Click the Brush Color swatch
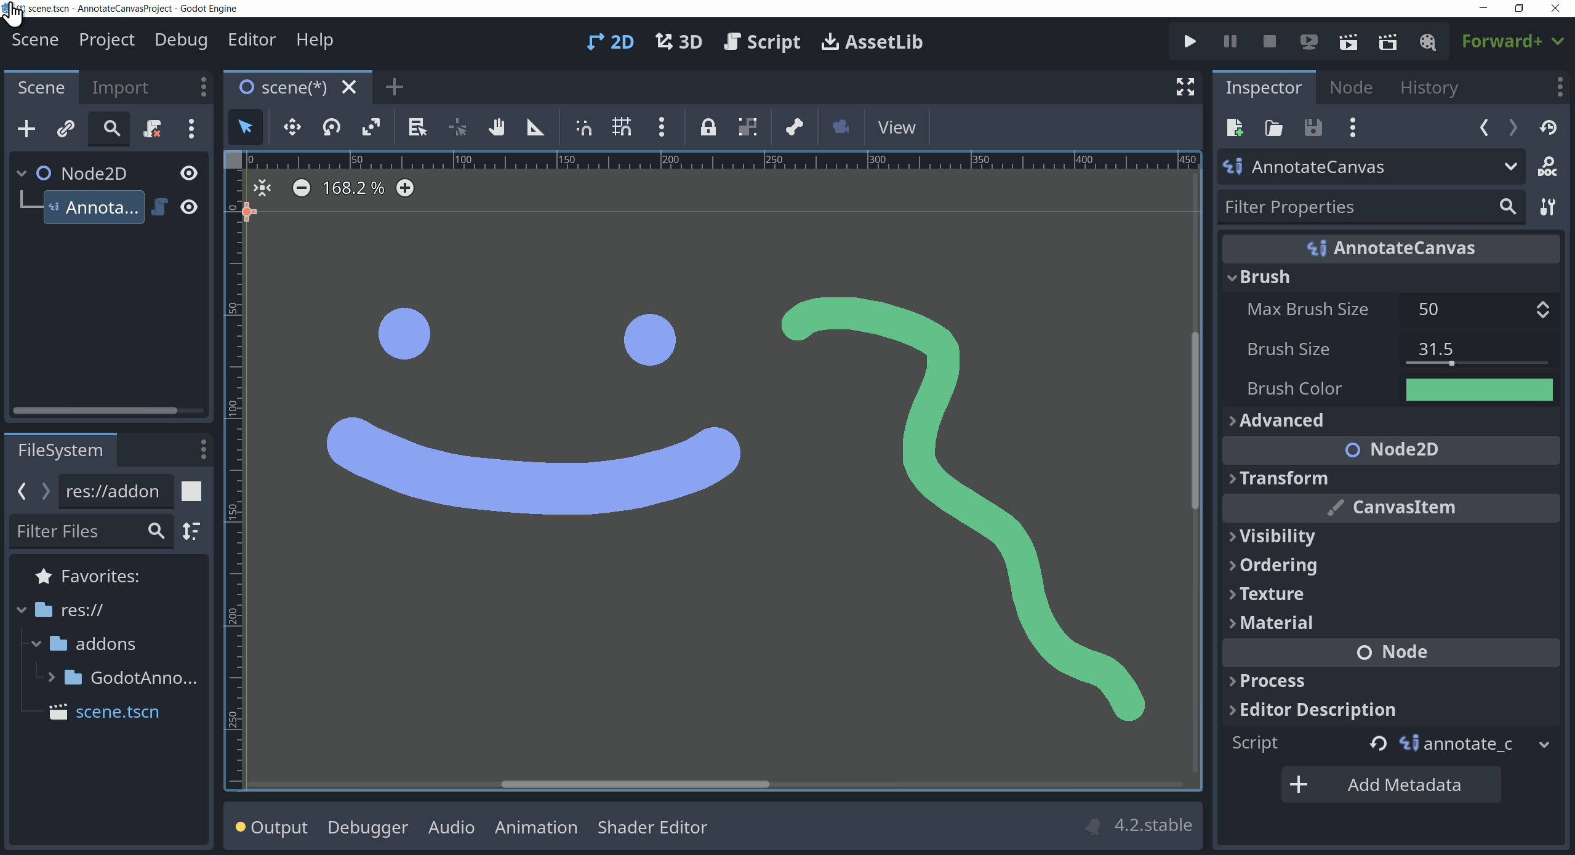The height and width of the screenshot is (855, 1575). [x=1478, y=387]
